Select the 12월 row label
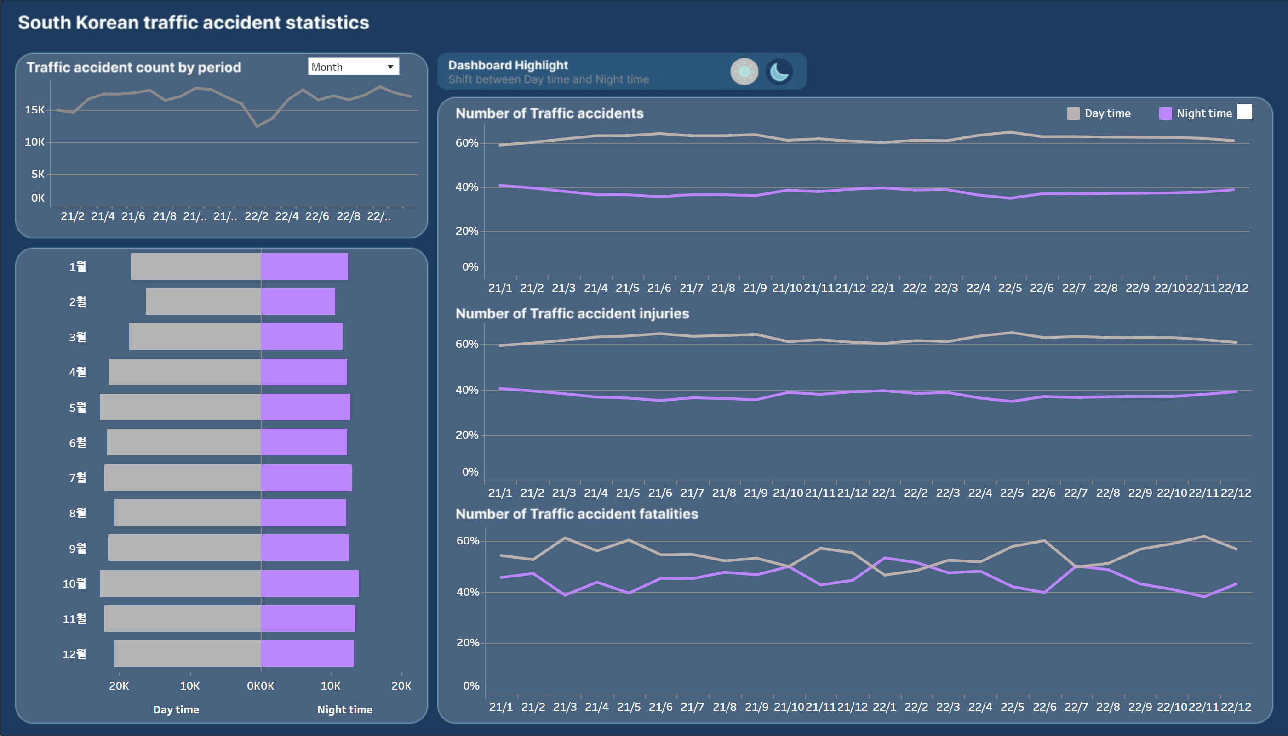Viewport: 1288px width, 736px height. [74, 654]
